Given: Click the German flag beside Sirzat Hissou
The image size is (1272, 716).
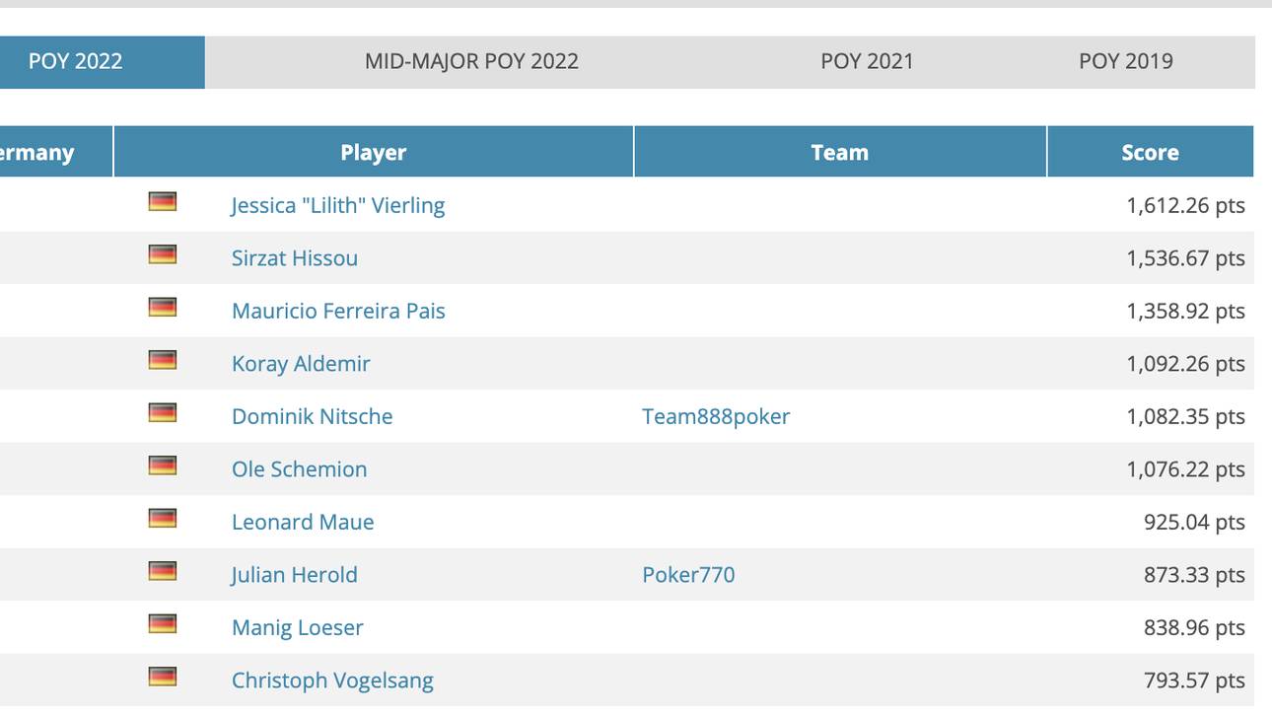Looking at the screenshot, I should click(162, 254).
